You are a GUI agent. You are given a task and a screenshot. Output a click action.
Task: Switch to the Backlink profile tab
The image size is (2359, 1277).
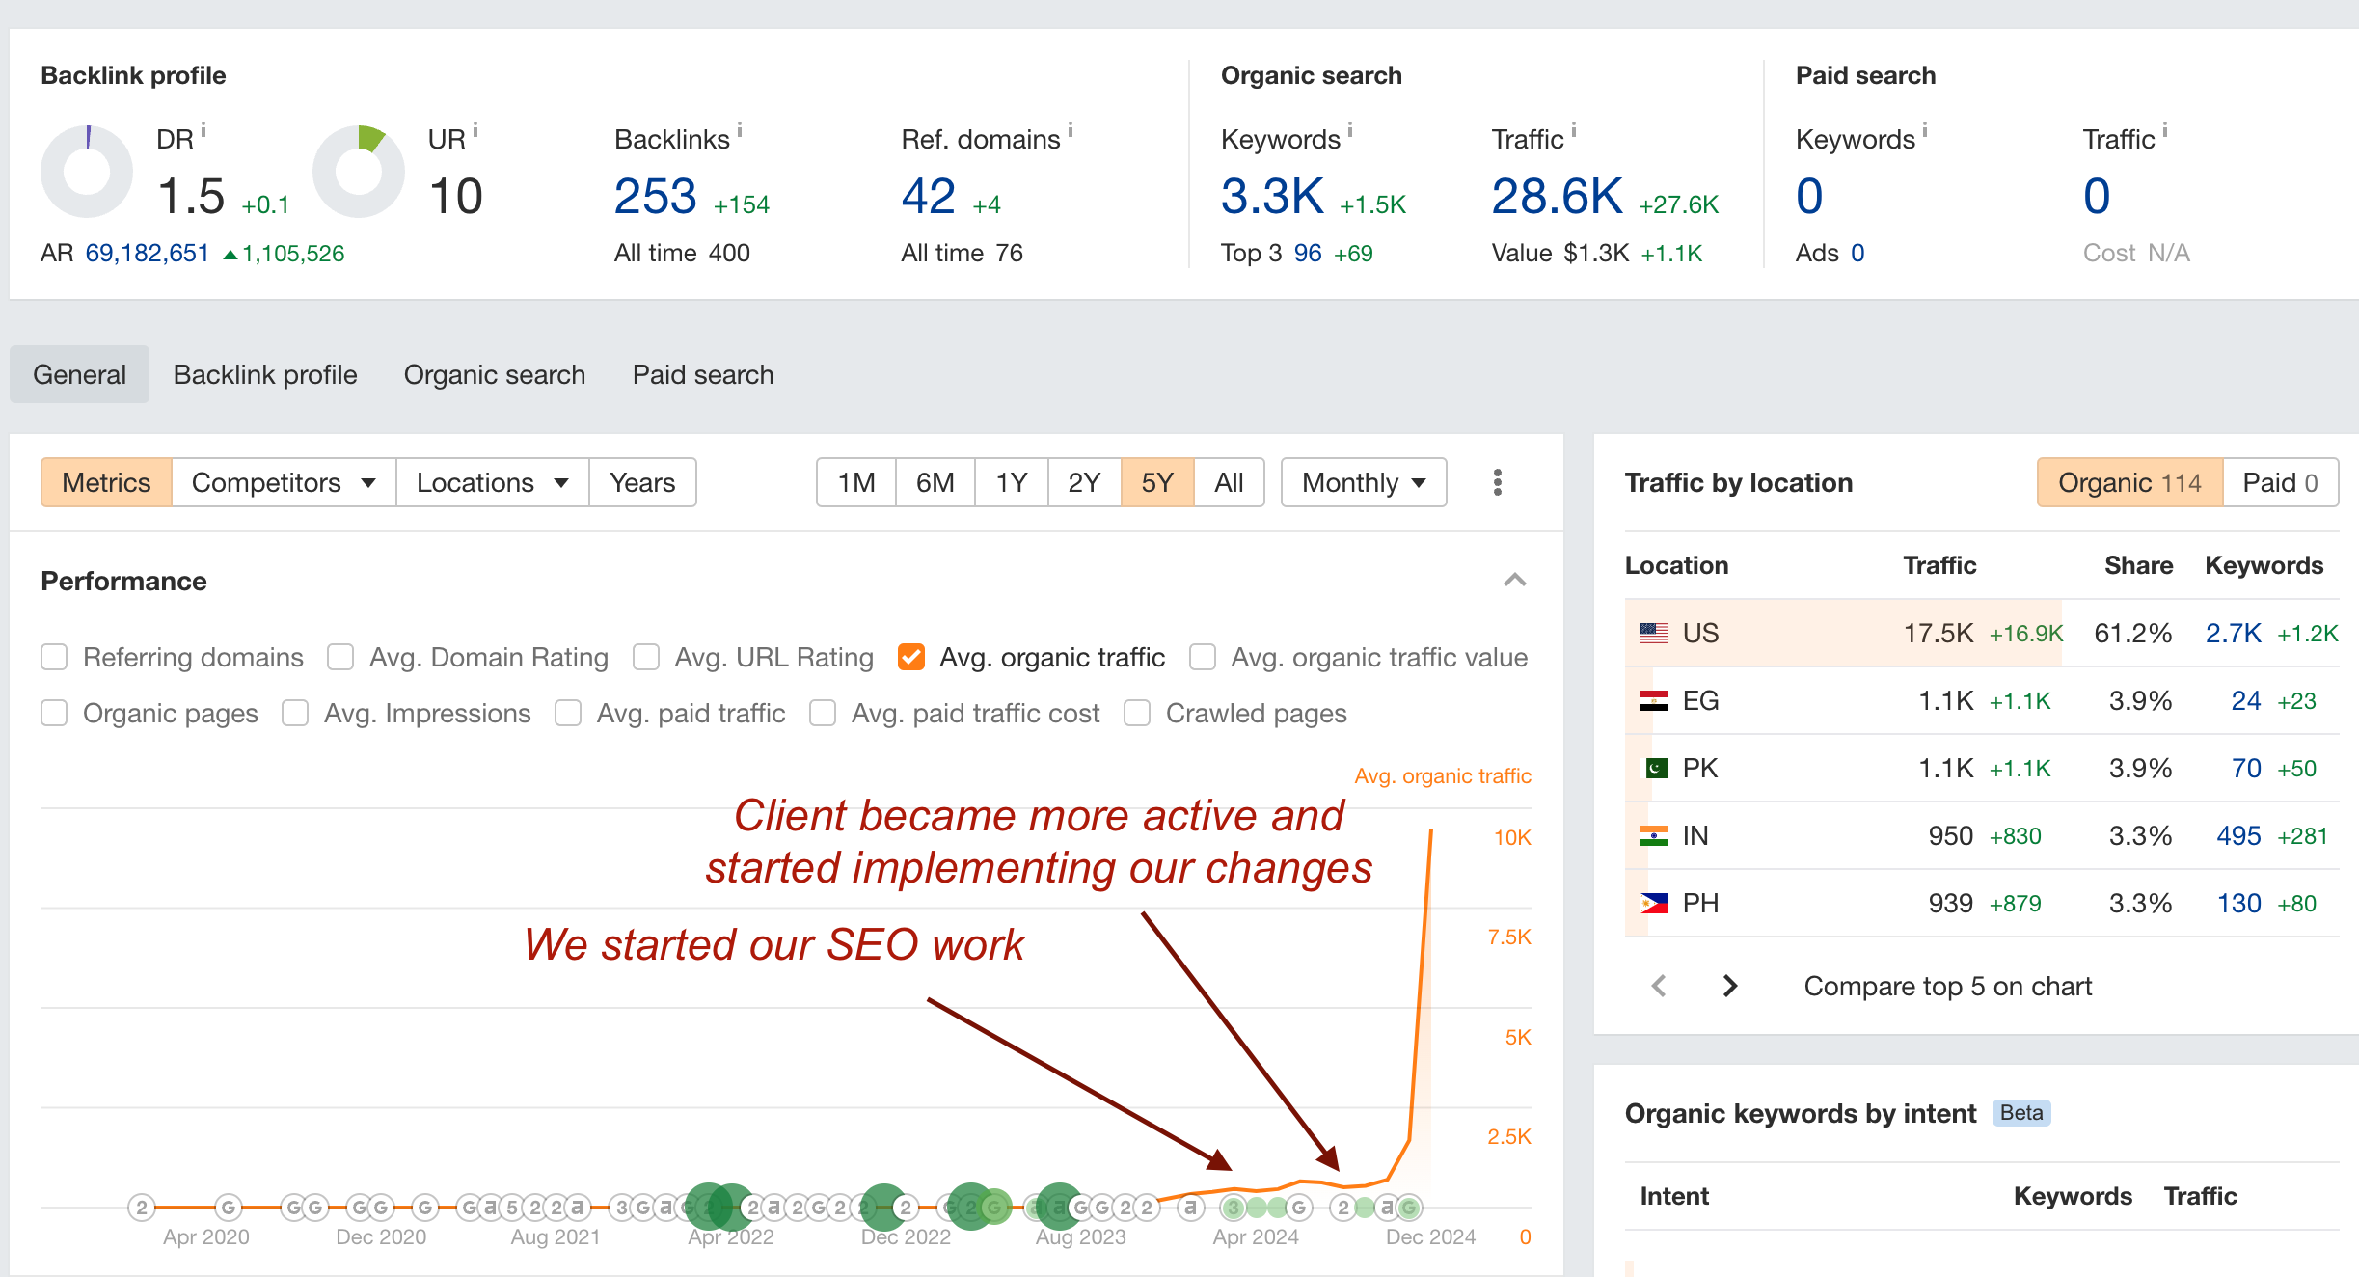pos(265,375)
